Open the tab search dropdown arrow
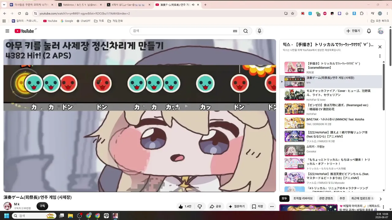The width and height of the screenshot is (392, 220). coord(4,5)
